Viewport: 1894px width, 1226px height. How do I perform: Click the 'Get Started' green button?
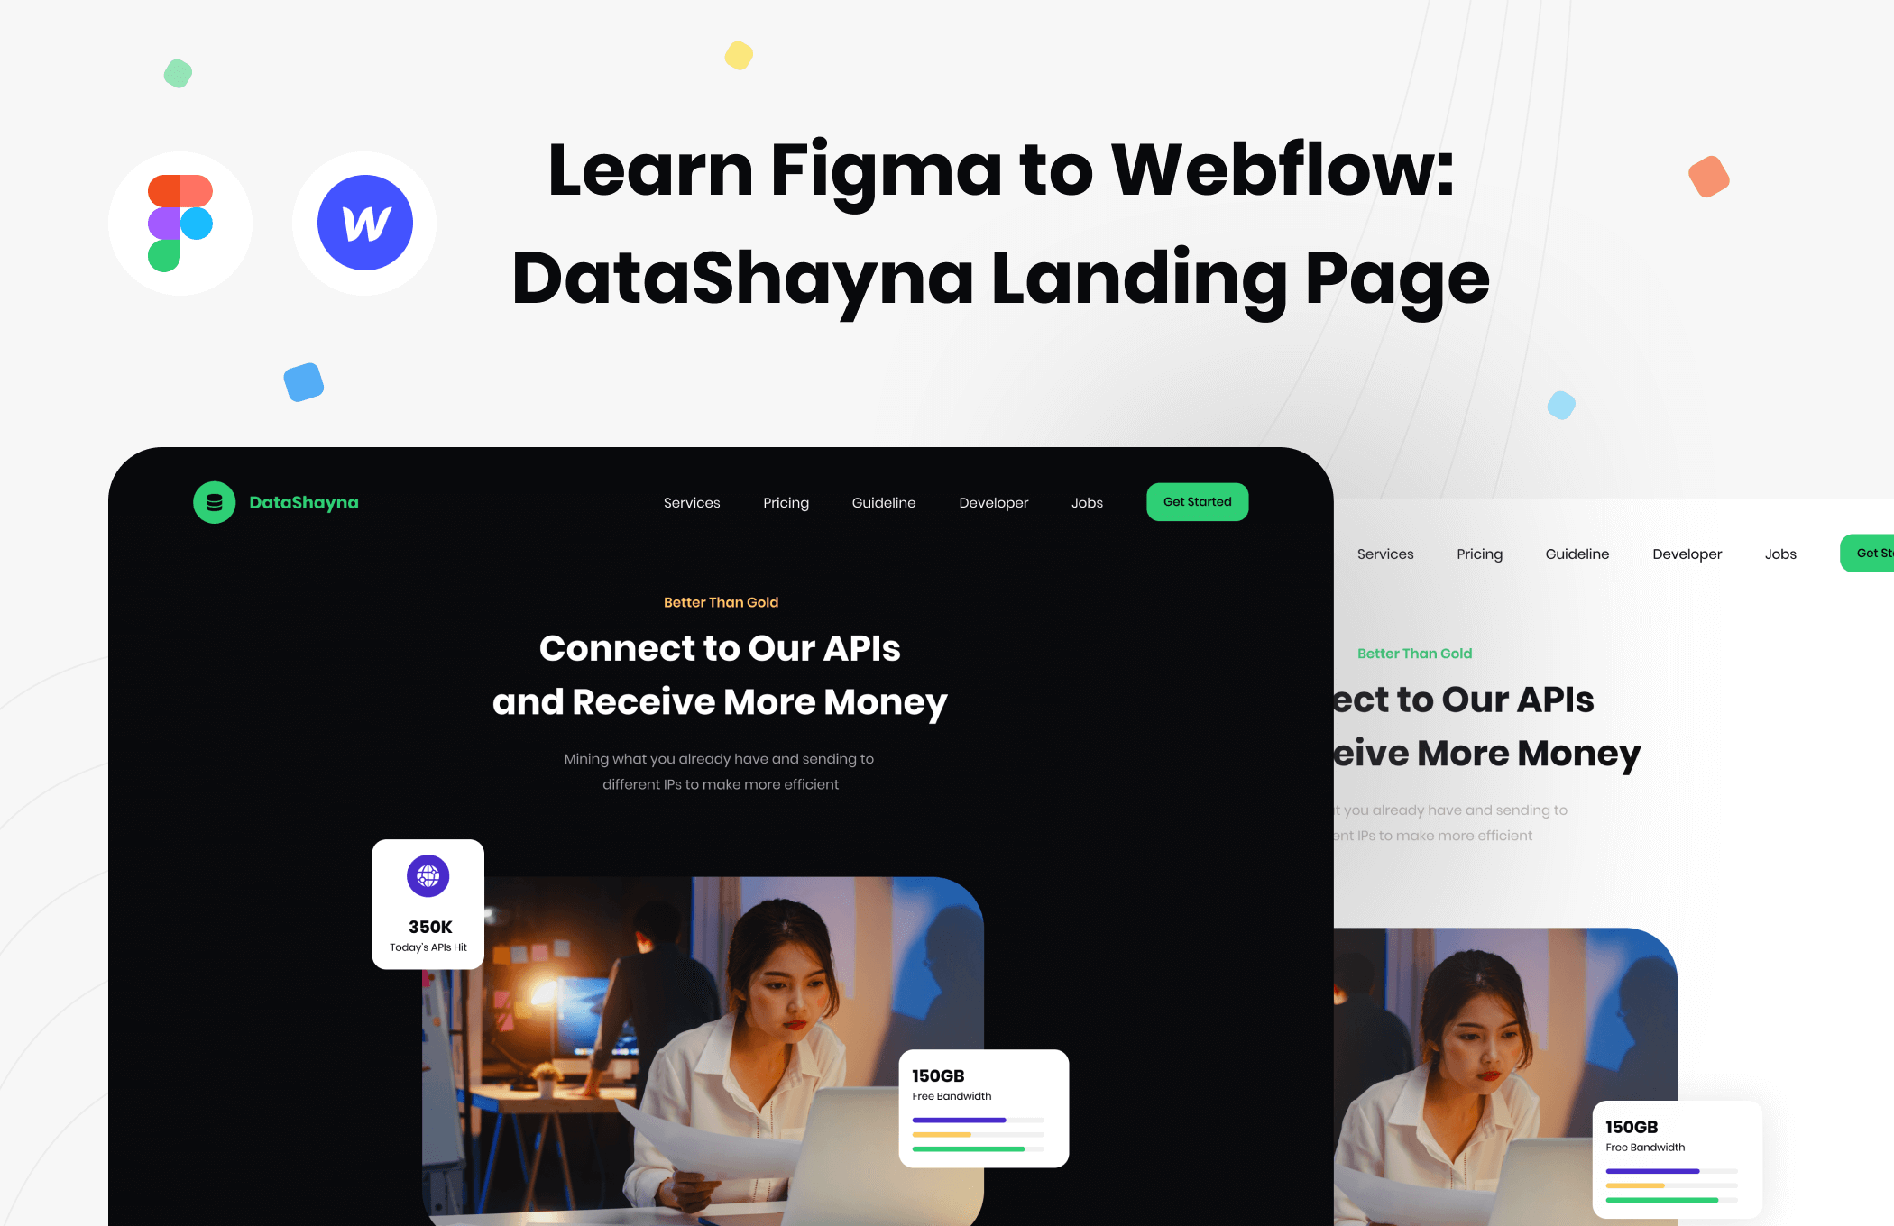[1196, 500]
